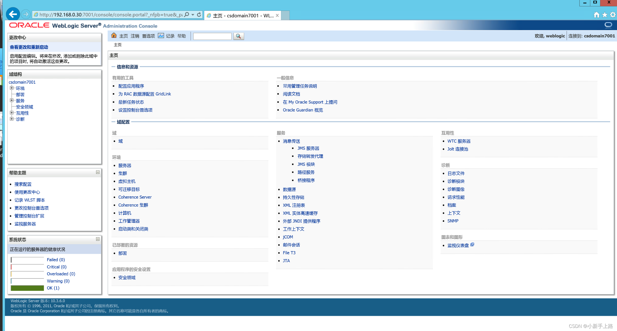Click the browser forward arrow button
The width and height of the screenshot is (617, 331).
[x=25, y=14]
